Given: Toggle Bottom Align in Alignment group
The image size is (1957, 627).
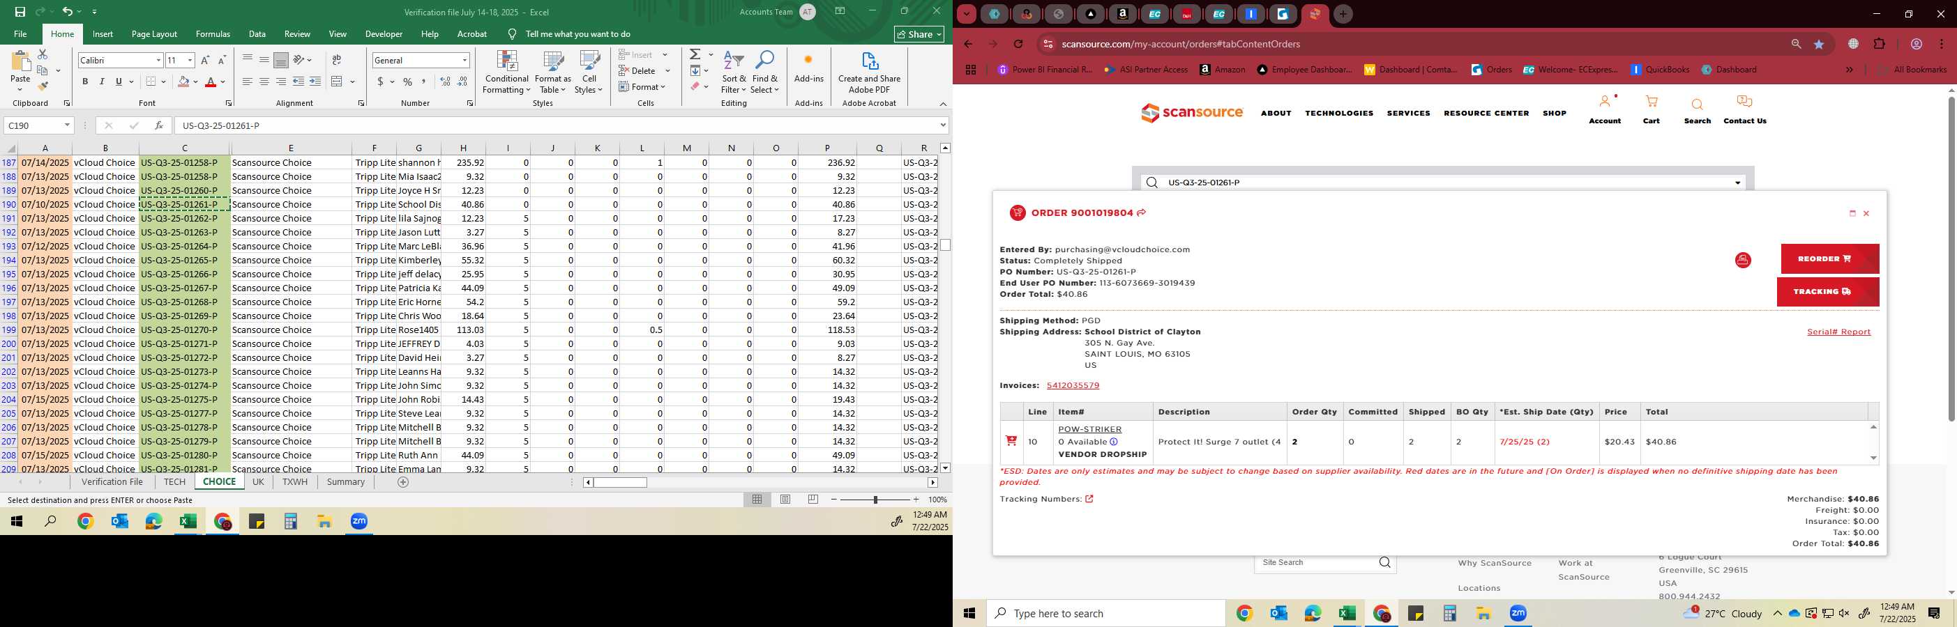Looking at the screenshot, I should [281, 60].
